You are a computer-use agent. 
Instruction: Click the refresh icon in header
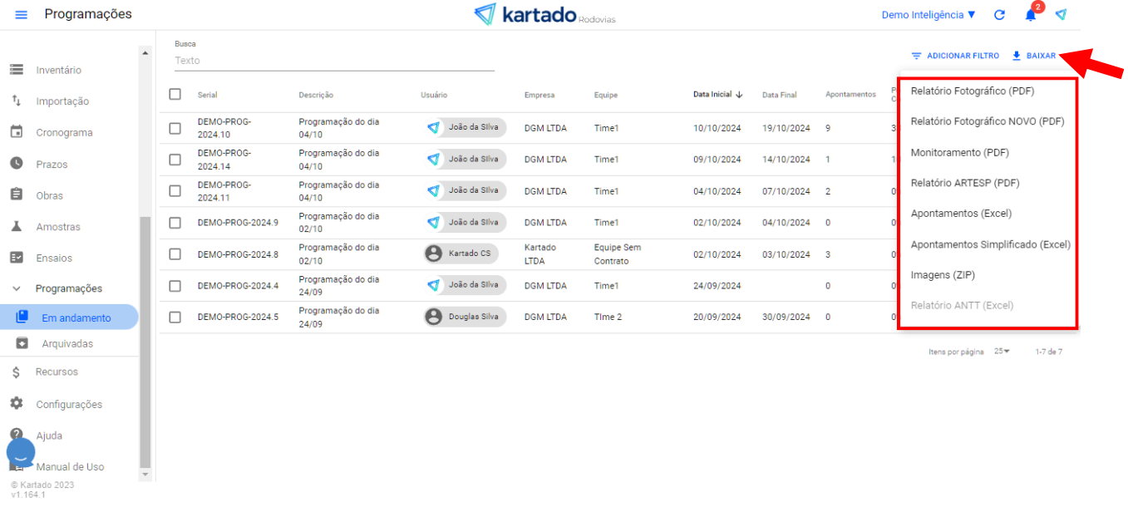coord(999,15)
